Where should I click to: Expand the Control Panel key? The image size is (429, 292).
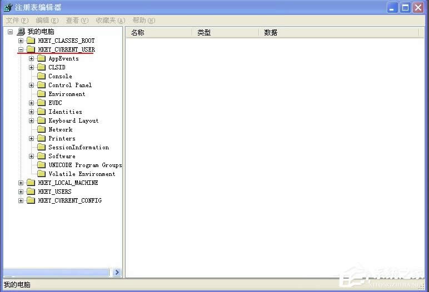(32, 85)
